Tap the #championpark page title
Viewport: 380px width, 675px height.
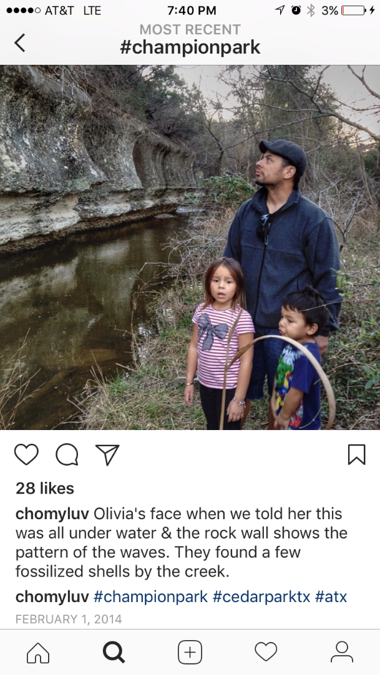click(190, 47)
